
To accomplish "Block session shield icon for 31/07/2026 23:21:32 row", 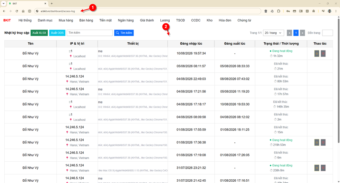I will click(x=323, y=168).
